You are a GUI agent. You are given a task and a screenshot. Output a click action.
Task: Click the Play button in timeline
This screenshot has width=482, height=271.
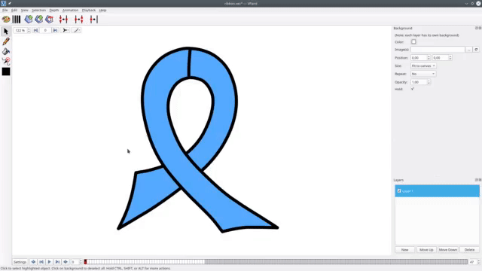point(49,262)
